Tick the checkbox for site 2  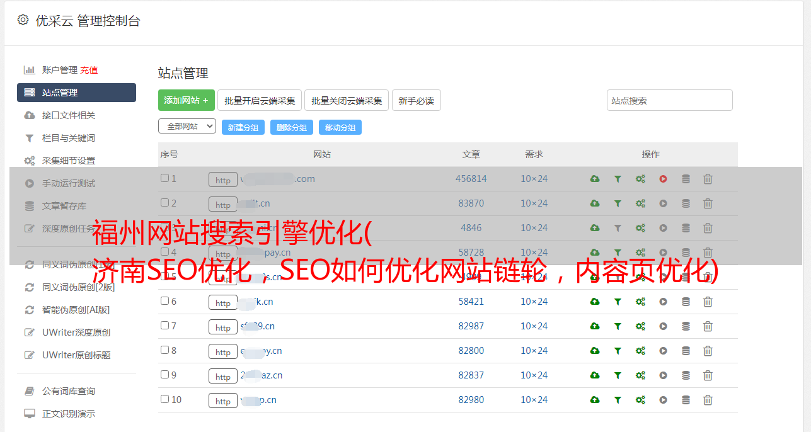164,203
